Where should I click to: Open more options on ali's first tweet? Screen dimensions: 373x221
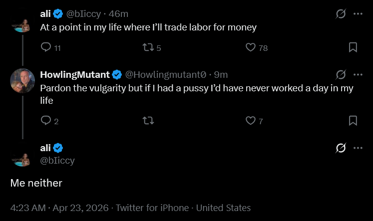coord(358,14)
